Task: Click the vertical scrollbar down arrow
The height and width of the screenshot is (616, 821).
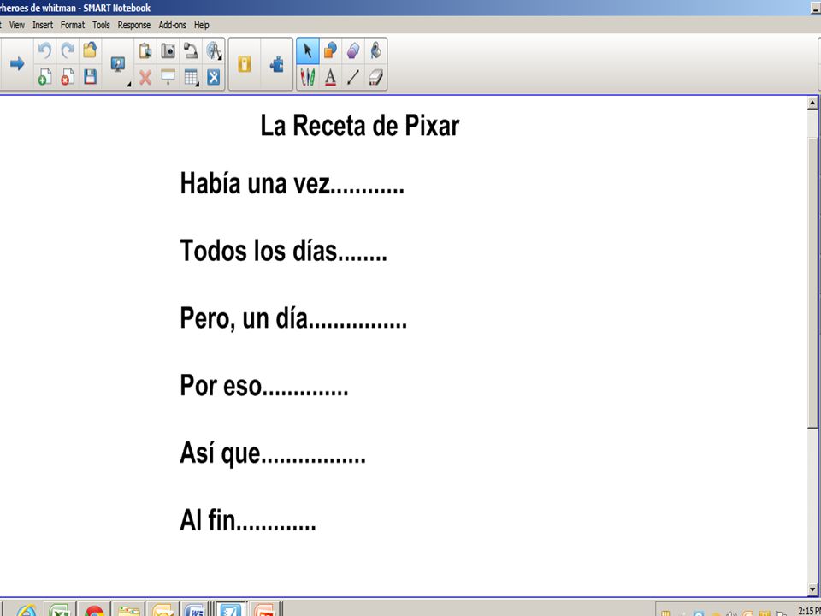Action: click(812, 589)
